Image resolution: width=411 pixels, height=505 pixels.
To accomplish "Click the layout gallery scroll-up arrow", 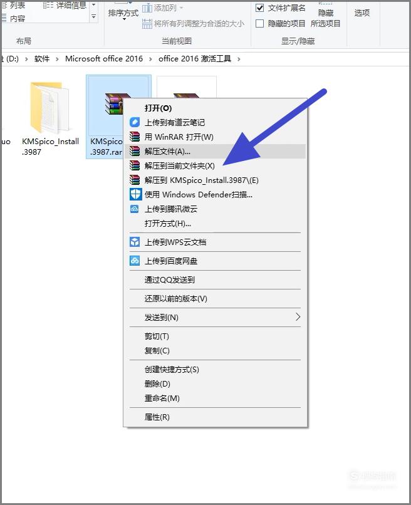I will (x=94, y=5).
